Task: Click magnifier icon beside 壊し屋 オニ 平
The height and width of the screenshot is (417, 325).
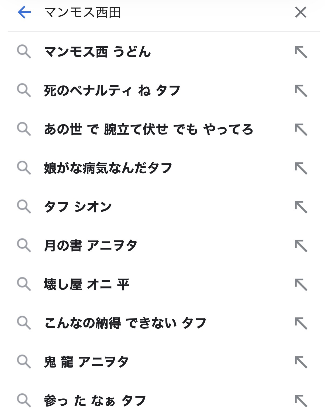Action: 24,284
